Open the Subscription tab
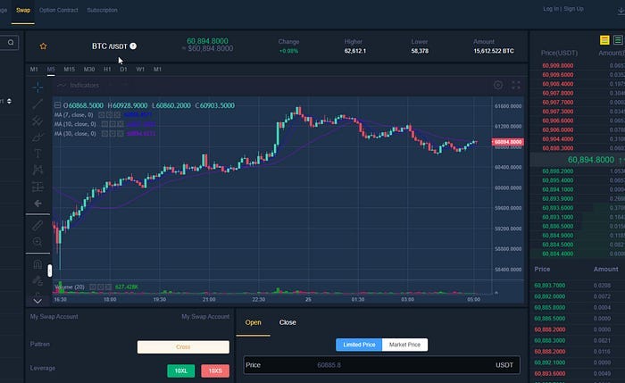The width and height of the screenshot is (625, 383). point(102,11)
